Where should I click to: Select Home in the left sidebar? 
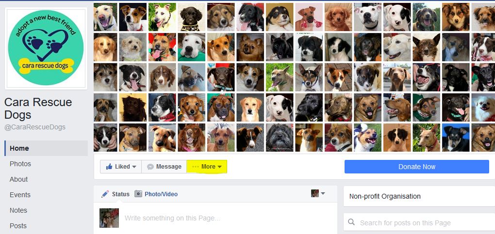pos(46,148)
